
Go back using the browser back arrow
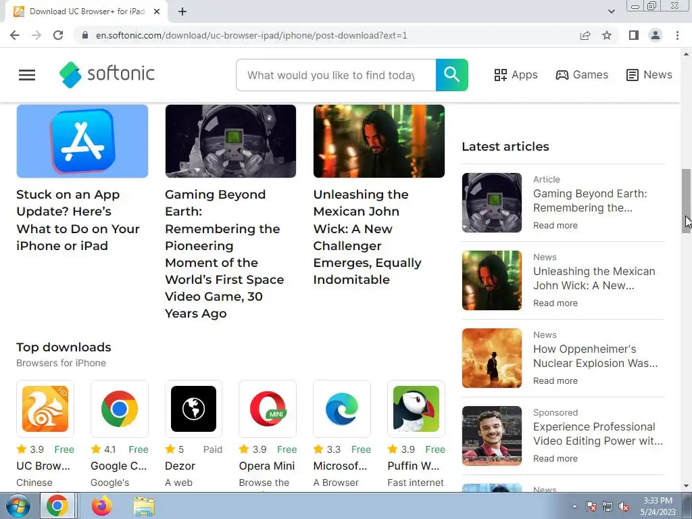[15, 35]
